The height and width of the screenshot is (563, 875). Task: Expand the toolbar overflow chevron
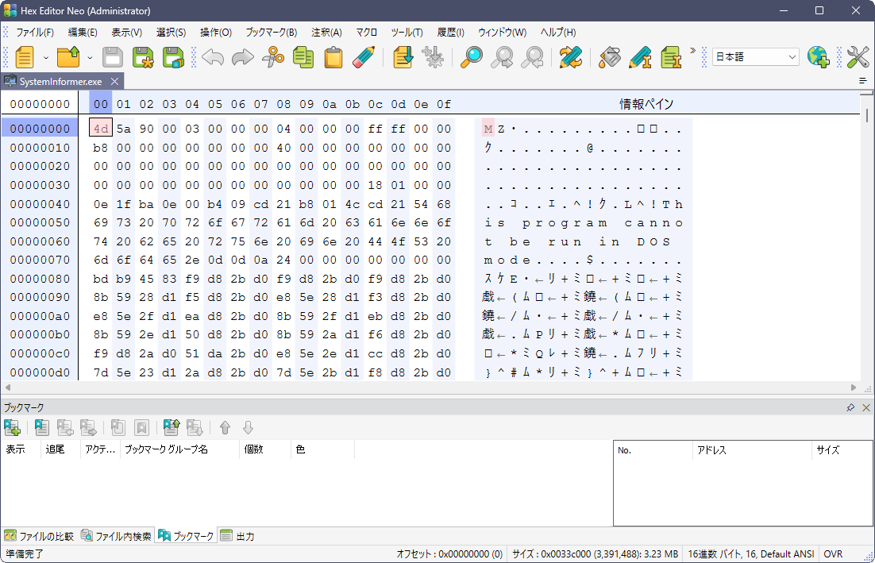[692, 51]
